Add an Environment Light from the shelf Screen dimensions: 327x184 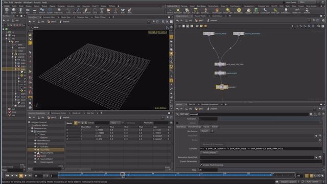(239, 11)
